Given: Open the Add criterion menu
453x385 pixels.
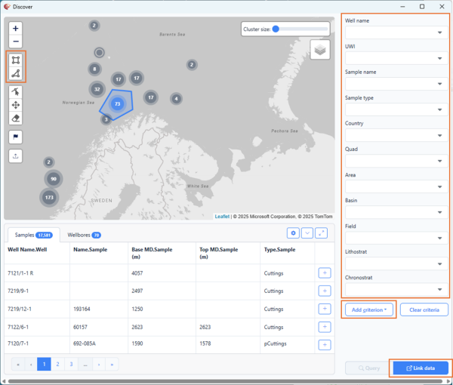Looking at the screenshot, I should pos(370,310).
